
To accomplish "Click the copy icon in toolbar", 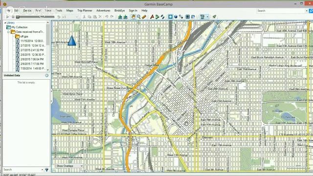I will click(89, 17).
